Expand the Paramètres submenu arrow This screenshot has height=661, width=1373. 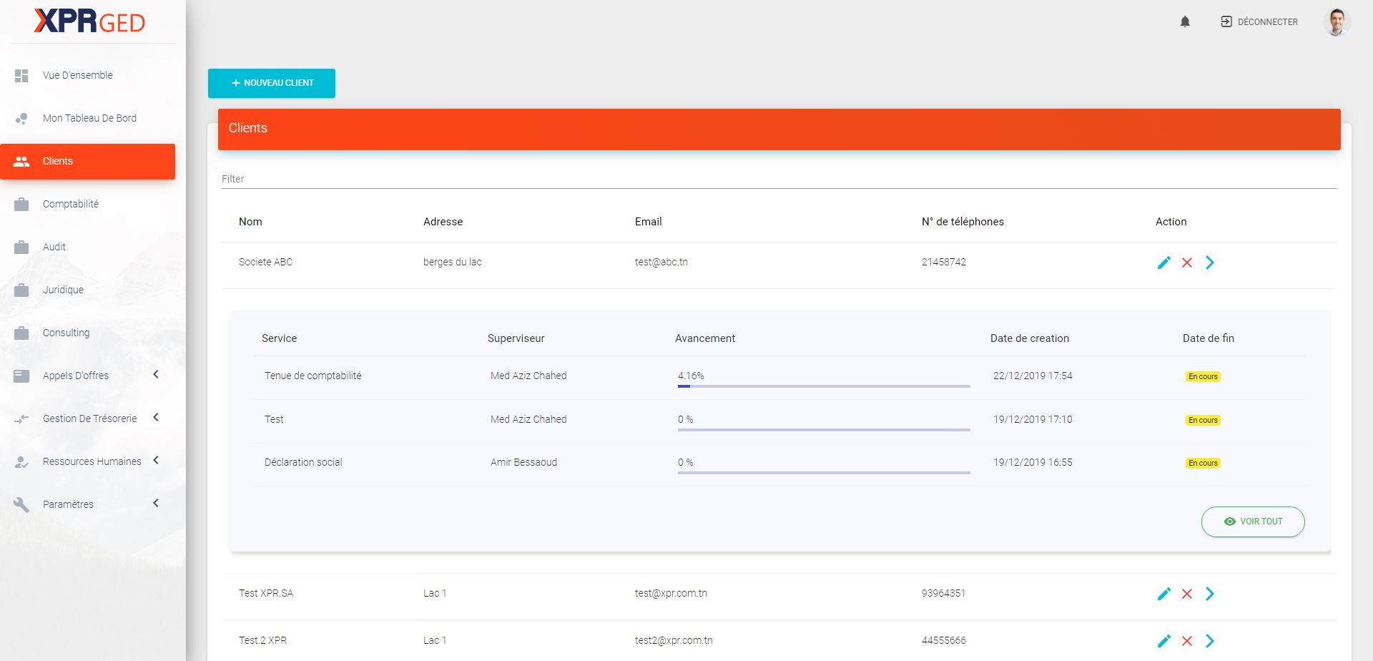[156, 503]
